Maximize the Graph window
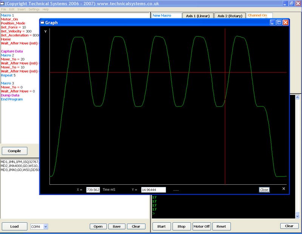Screen dimensions: 302x234 279,23
